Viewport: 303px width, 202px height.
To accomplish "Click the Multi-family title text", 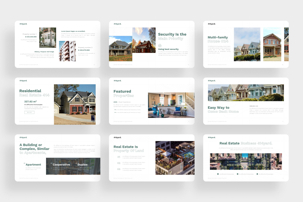I will pos(218,37).
